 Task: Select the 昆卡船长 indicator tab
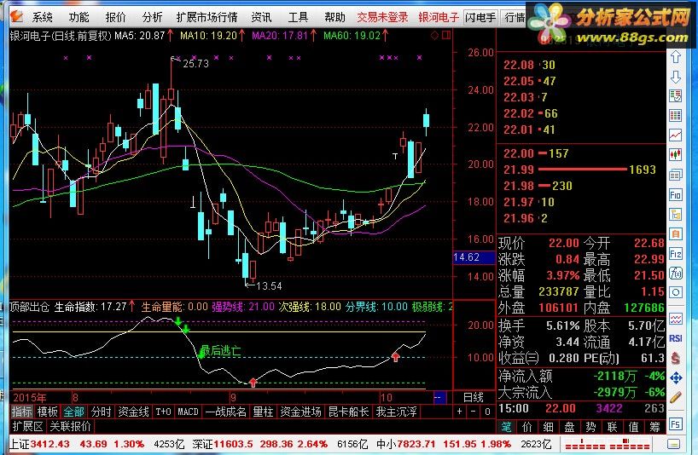point(348,412)
